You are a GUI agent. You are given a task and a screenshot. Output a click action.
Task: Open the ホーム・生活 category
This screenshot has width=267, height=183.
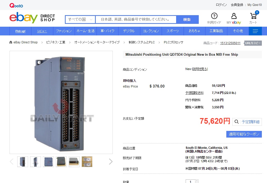(x=85, y=31)
